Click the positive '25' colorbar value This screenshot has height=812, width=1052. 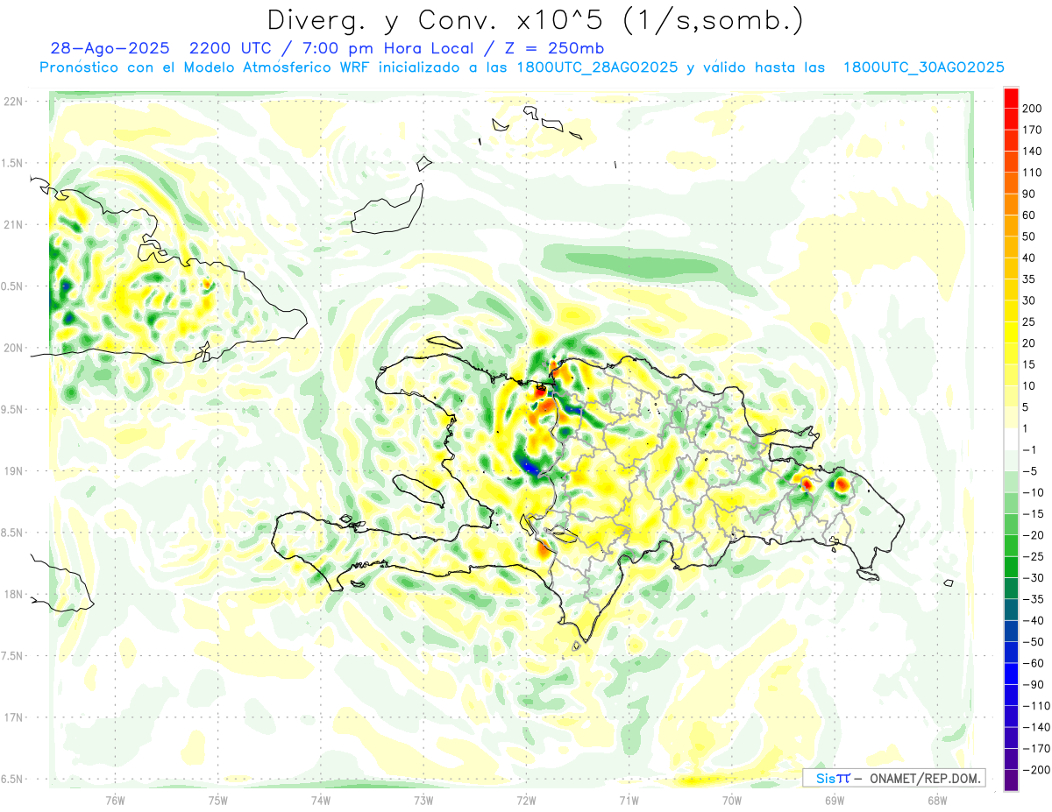point(1029,322)
